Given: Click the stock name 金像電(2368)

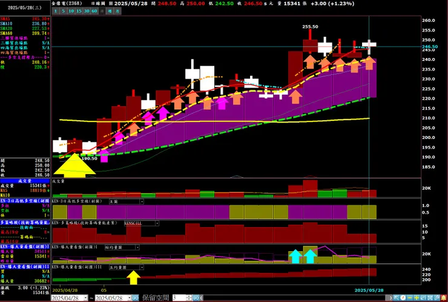Looking at the screenshot, I should click(x=67, y=4).
